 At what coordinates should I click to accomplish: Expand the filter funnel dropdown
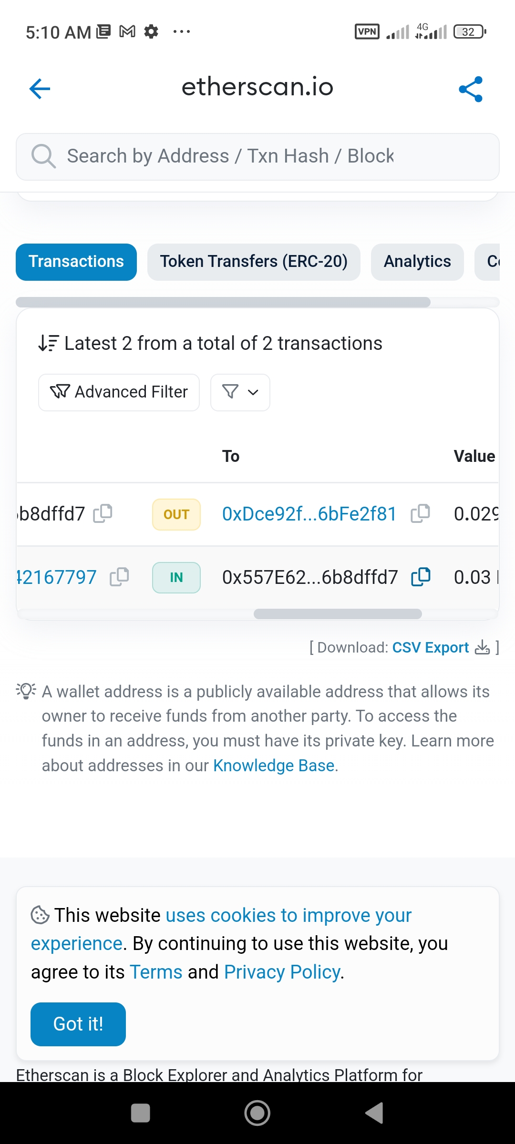tap(240, 392)
